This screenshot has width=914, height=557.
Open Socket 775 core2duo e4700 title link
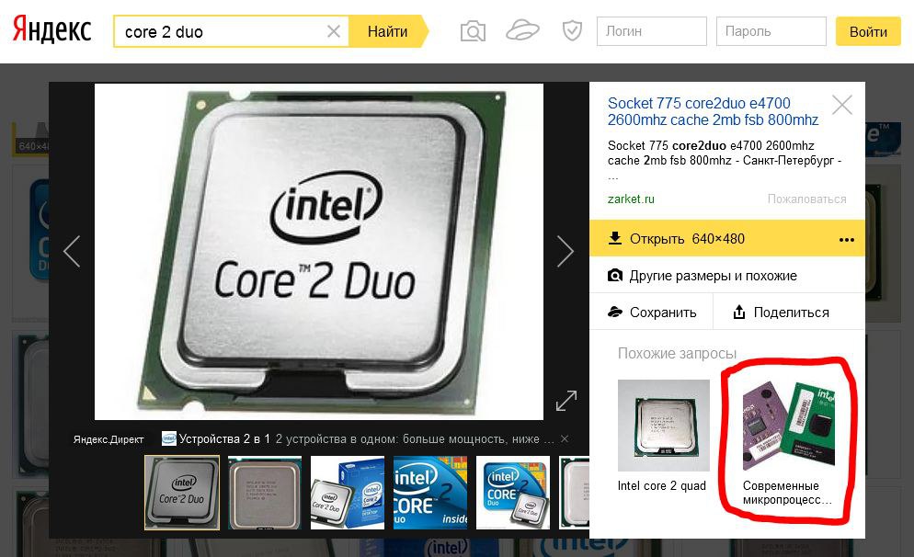[x=713, y=111]
